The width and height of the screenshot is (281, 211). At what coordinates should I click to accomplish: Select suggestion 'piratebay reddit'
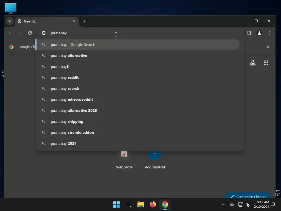[139, 77]
